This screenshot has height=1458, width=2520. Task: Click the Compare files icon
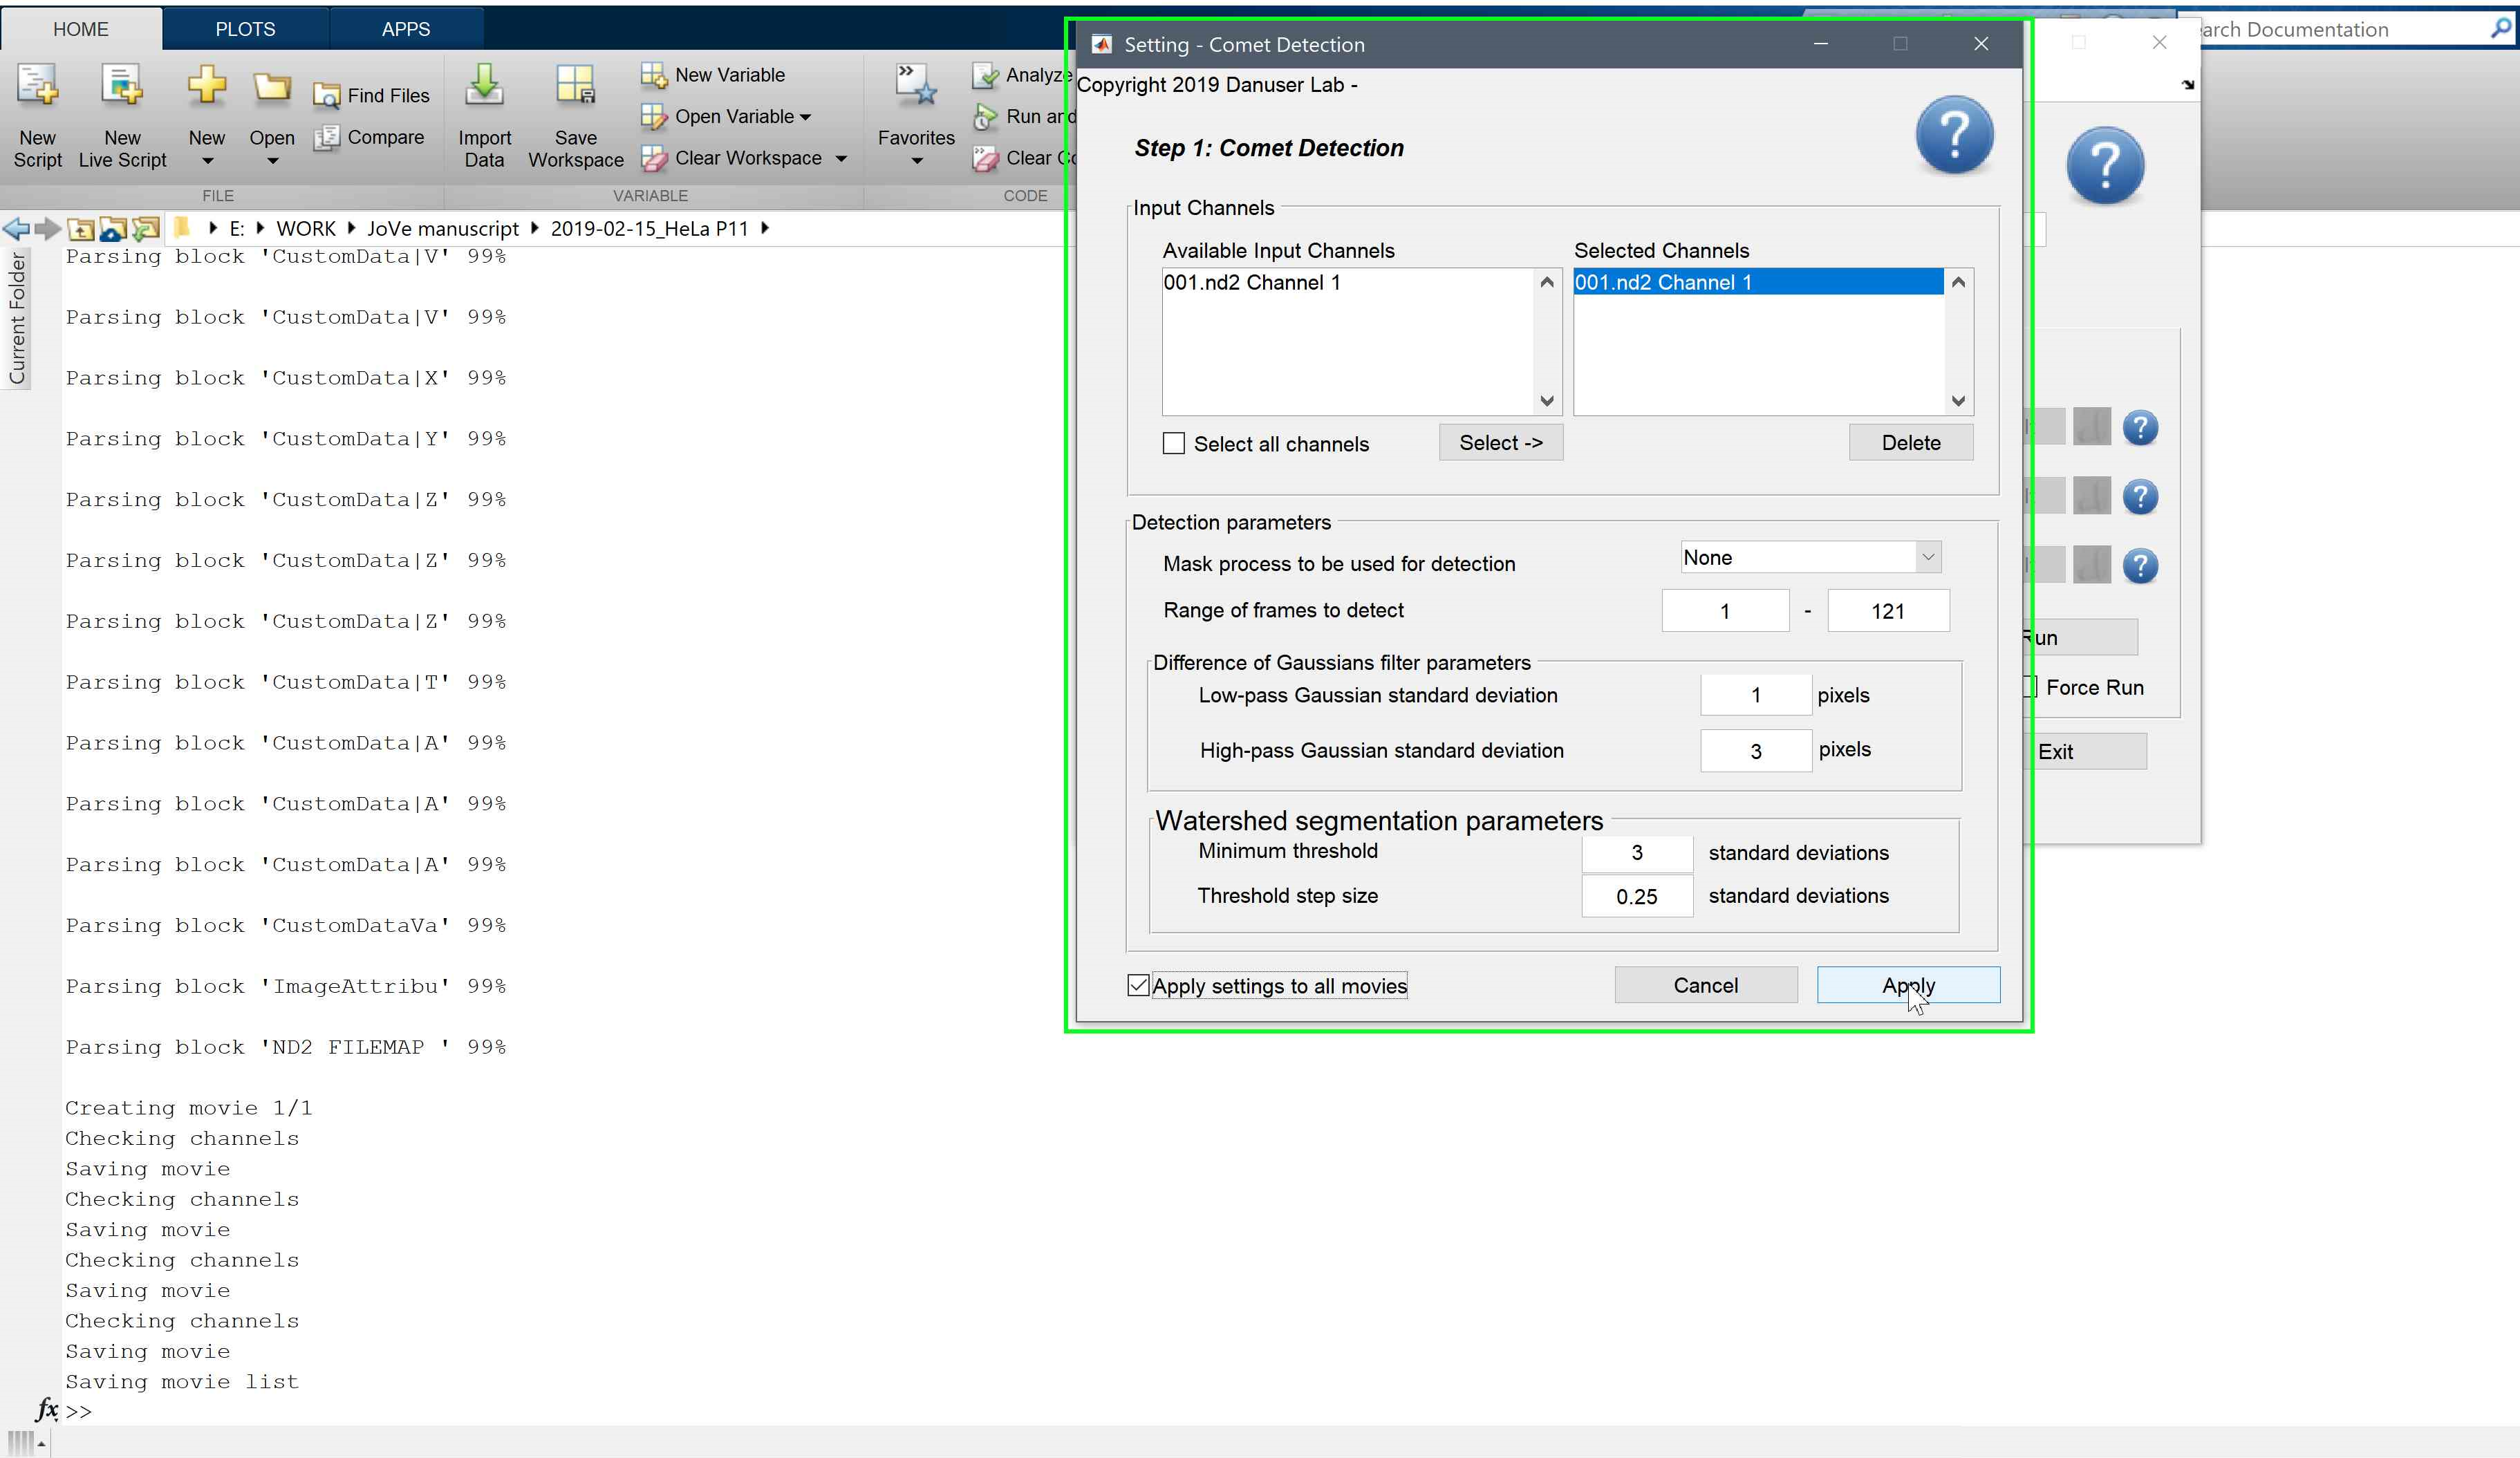326,138
